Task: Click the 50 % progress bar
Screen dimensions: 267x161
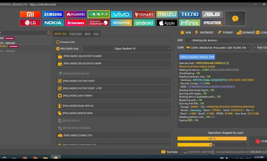Action: [212, 145]
